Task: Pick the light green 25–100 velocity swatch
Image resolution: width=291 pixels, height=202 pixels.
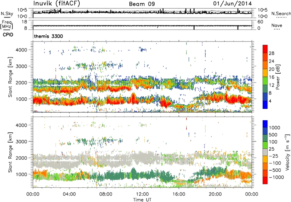Action: point(265,145)
